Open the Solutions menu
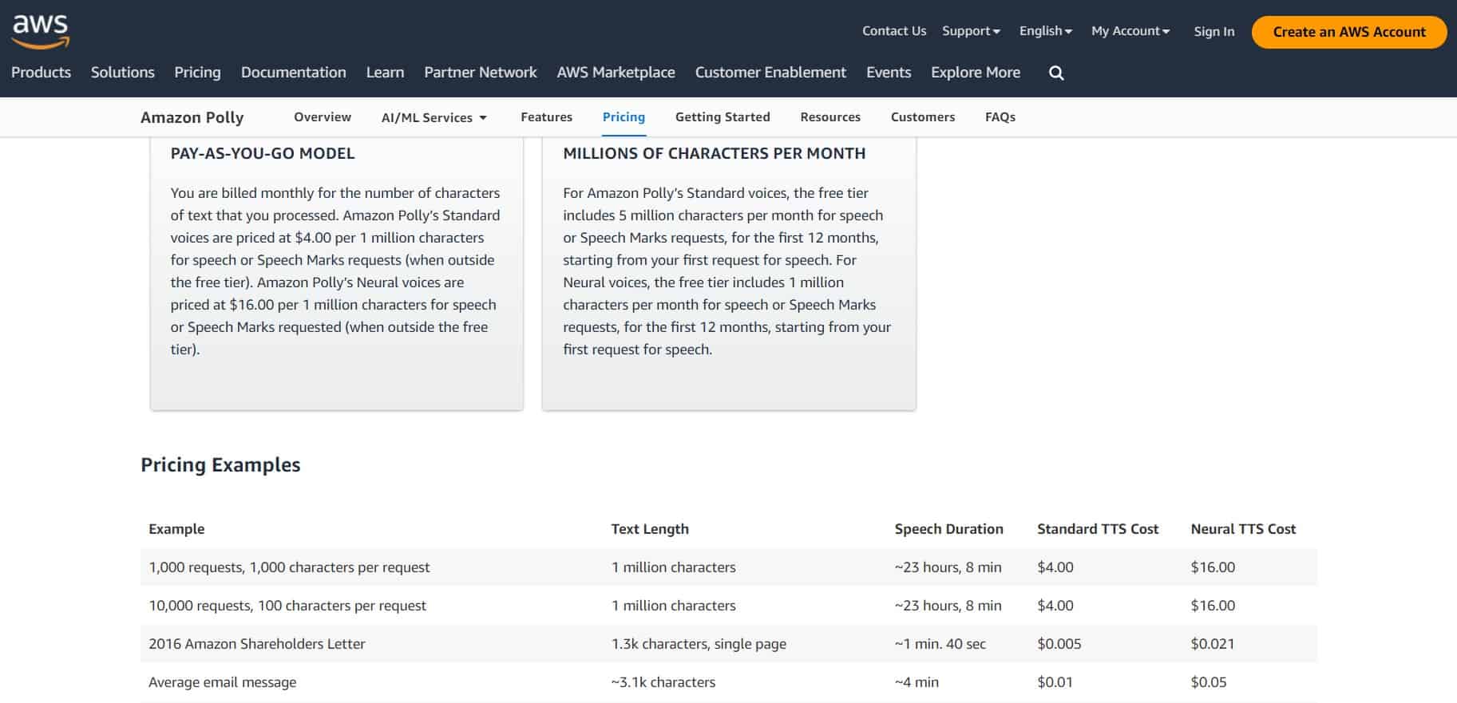Screen dimensions: 1457x703 coord(123,73)
